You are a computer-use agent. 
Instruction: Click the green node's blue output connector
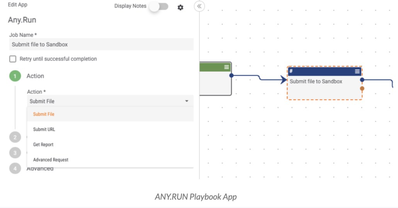[x=231, y=75]
